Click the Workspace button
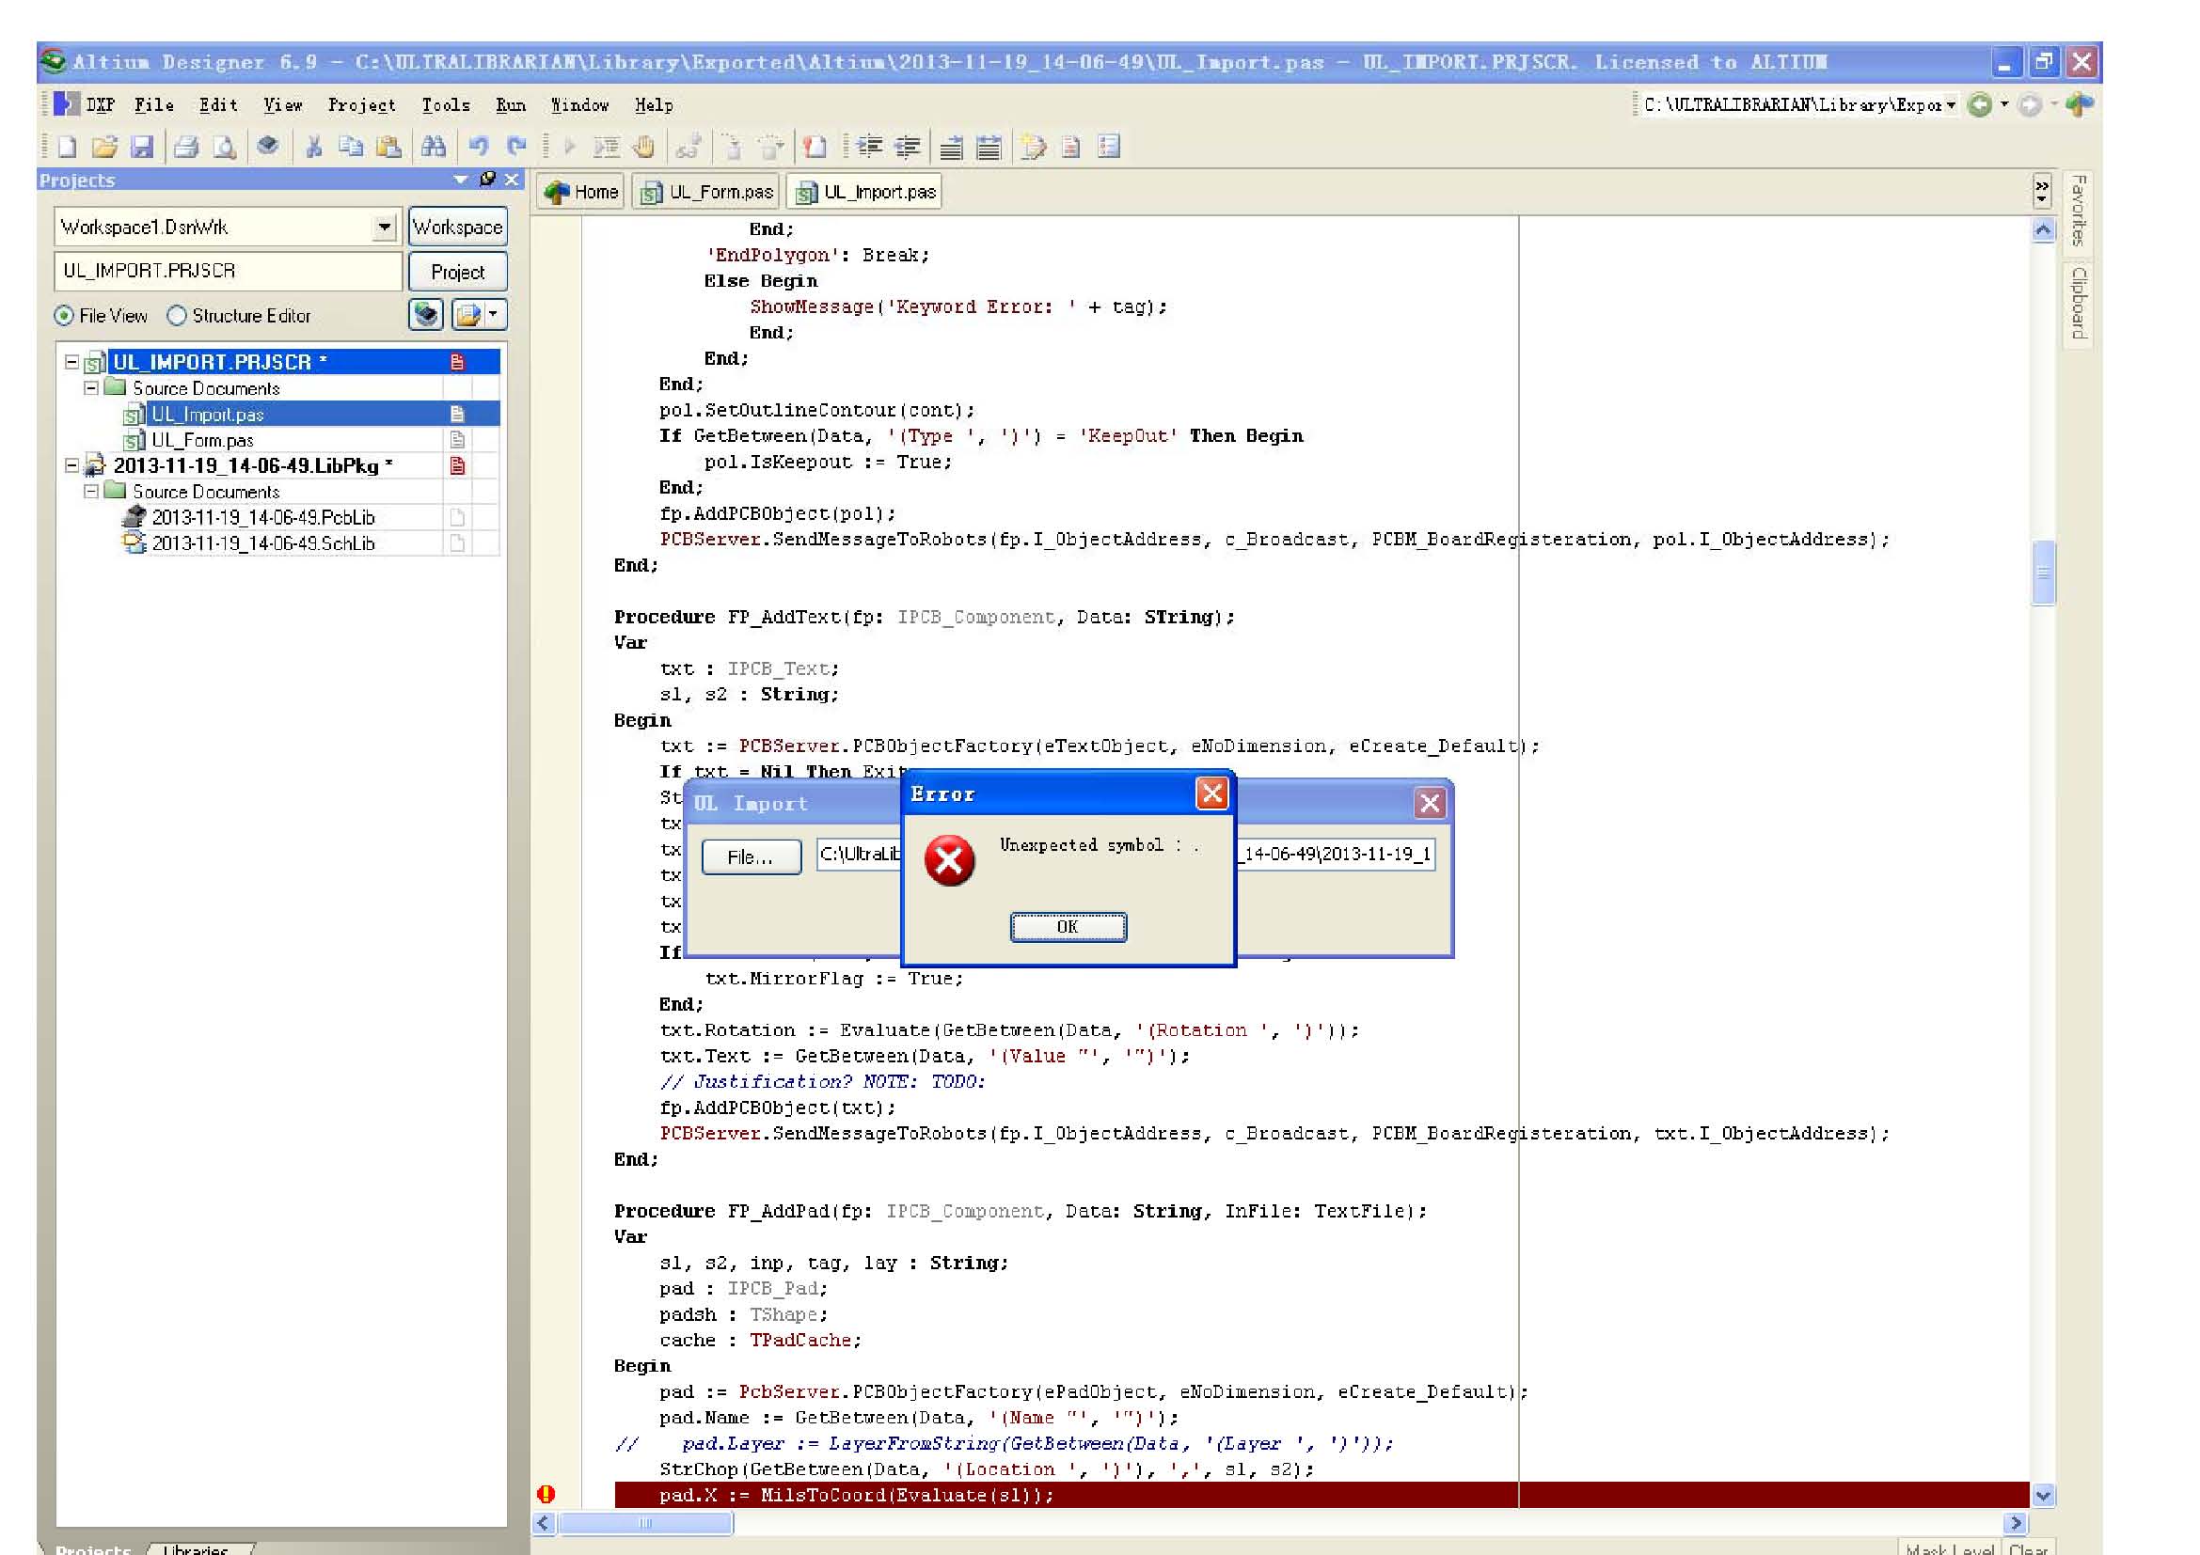2200x1555 pixels. (457, 228)
